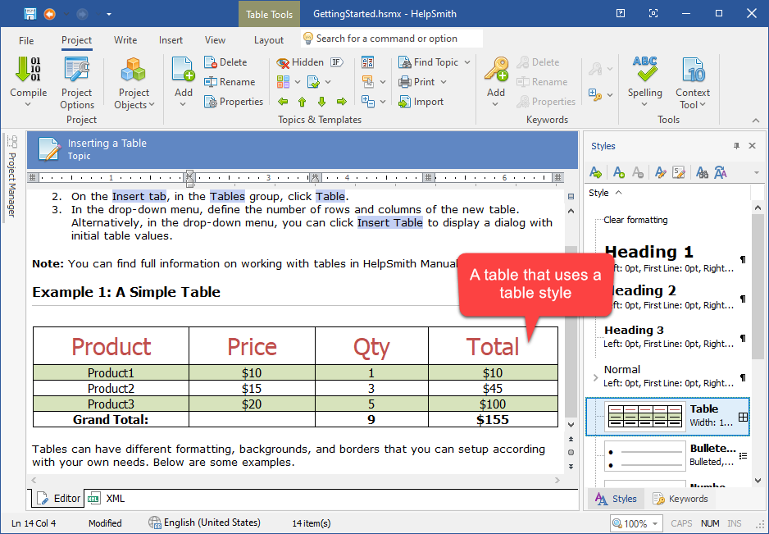Switch to the Styles bottom tab
The image size is (769, 534).
616,499
